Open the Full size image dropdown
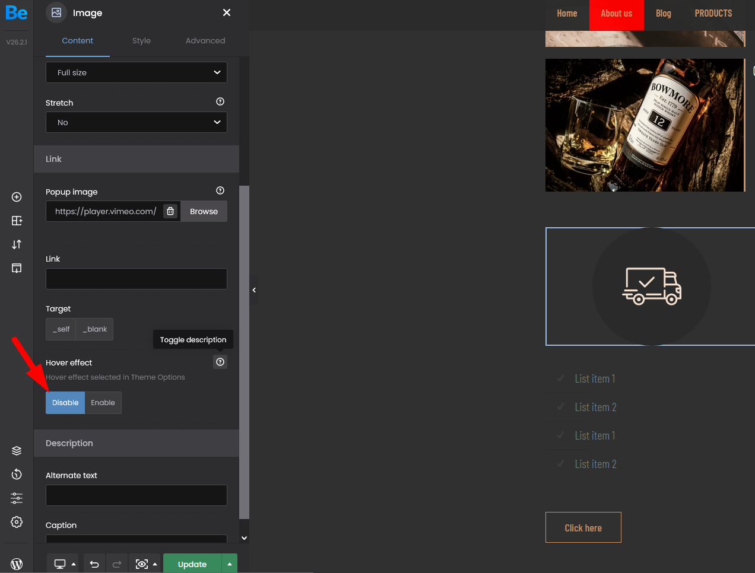755x573 pixels. (137, 72)
